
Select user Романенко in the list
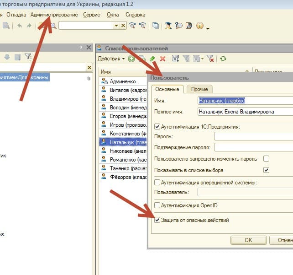coord(127,159)
